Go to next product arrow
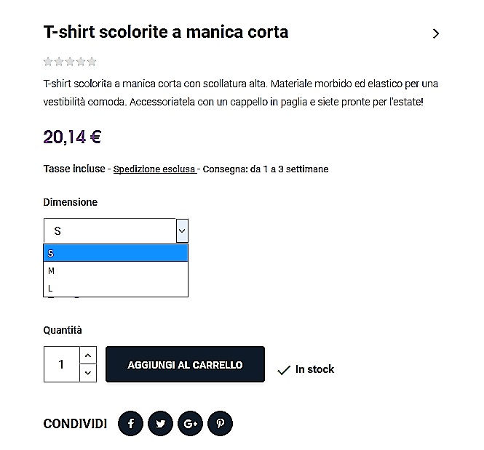484x450 pixels. [x=435, y=33]
